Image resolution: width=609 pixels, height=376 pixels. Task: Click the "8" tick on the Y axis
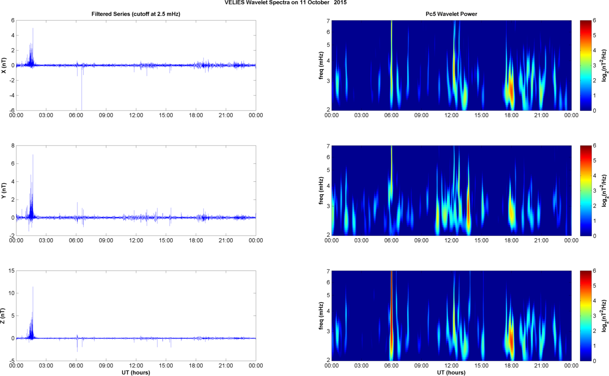pos(13,146)
